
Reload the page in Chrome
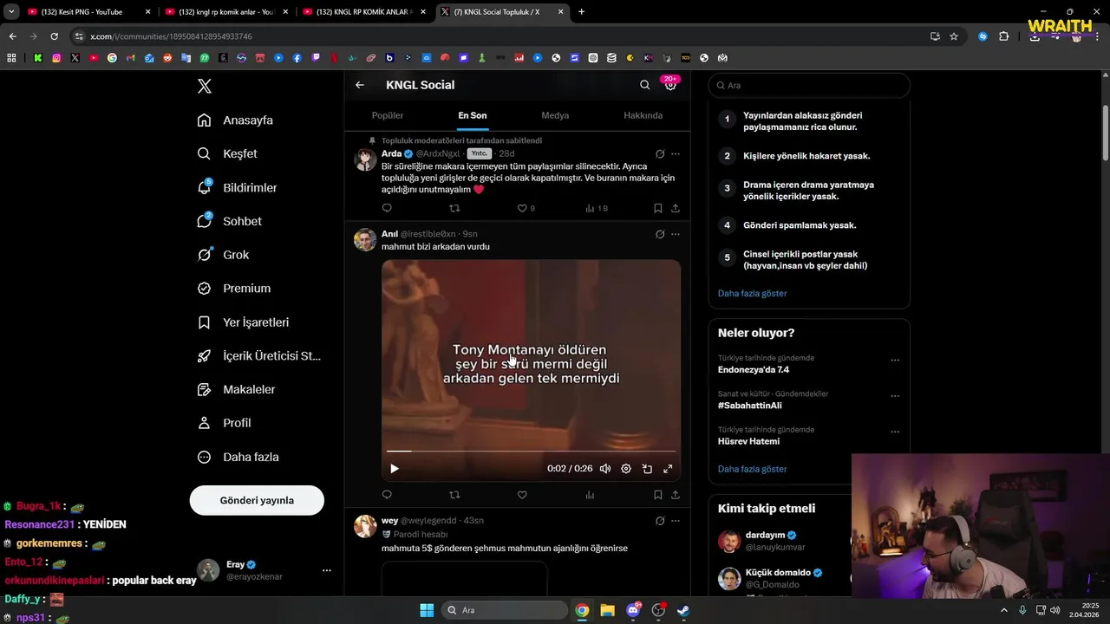click(x=54, y=36)
